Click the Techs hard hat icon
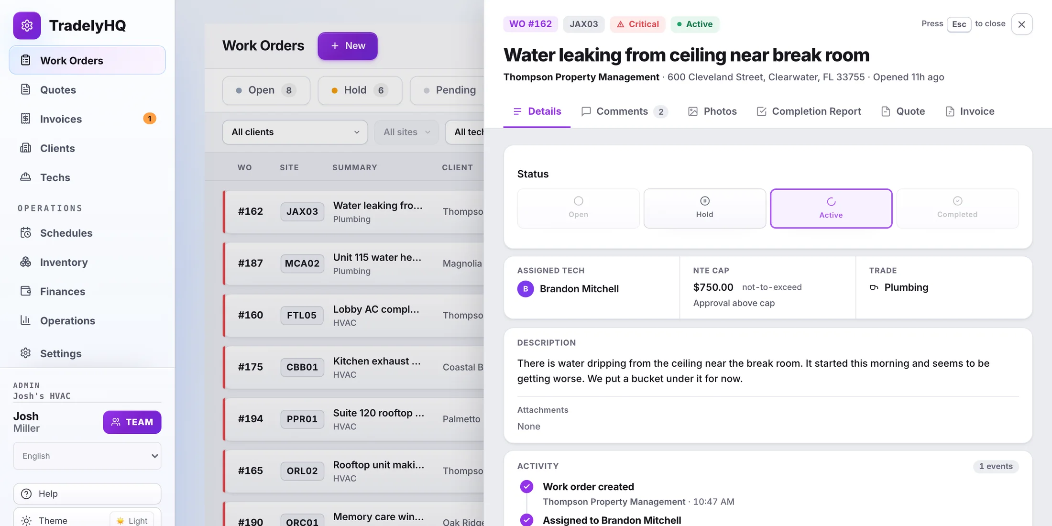Viewport: 1052px width, 526px height. [26, 177]
